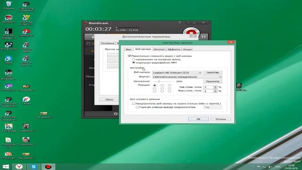The height and width of the screenshot is (170, 302).
Task: Open Yandex browser from taskbar
Action: coord(19,167)
